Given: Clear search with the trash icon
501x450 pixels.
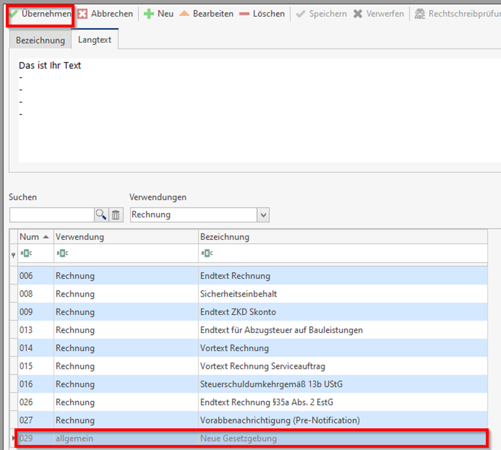Looking at the screenshot, I should (116, 214).
